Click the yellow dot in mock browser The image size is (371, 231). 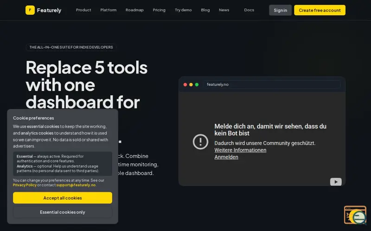coord(191,85)
